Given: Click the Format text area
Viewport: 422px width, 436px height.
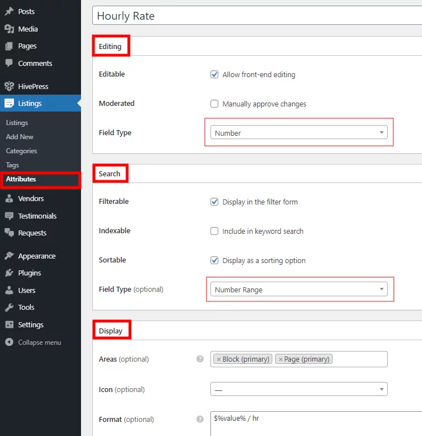Looking at the screenshot, I should (x=316, y=424).
